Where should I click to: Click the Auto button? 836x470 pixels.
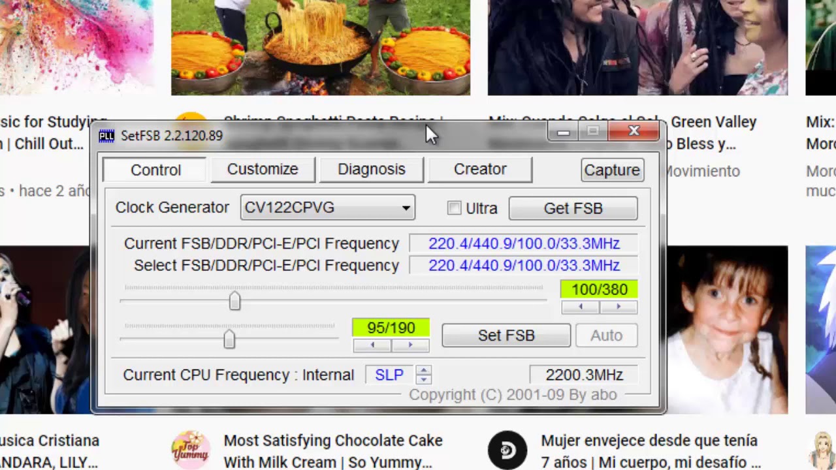pyautogui.click(x=606, y=336)
